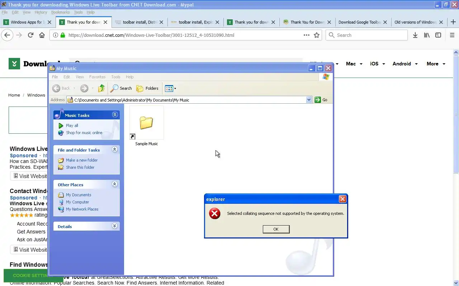Click the green padlock in URL bar
This screenshot has height=286, width=459.
(x=63, y=35)
